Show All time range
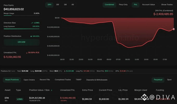Viewport: 177px width, 104px height. tap(73, 5)
